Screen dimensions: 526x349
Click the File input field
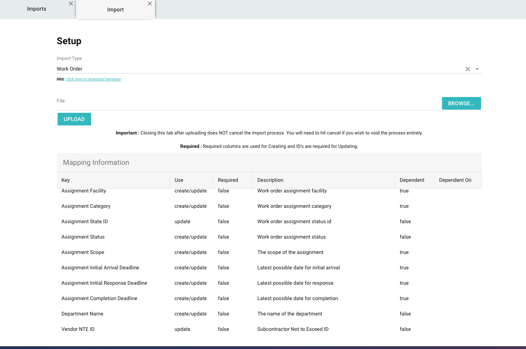pos(248,103)
